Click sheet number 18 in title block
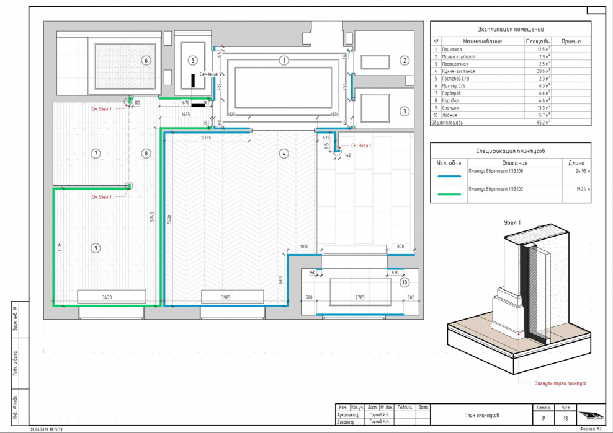613x433 pixels. pyautogui.click(x=565, y=419)
